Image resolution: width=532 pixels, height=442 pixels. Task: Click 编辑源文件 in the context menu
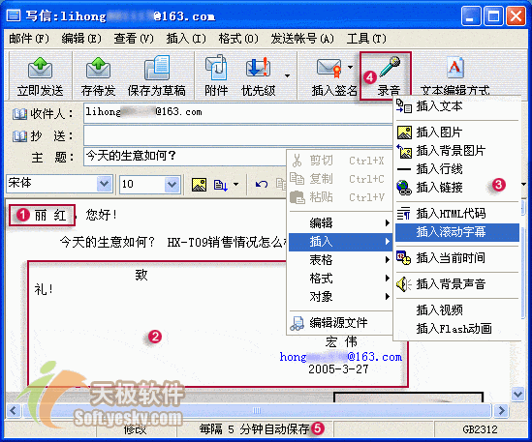pyautogui.click(x=339, y=322)
